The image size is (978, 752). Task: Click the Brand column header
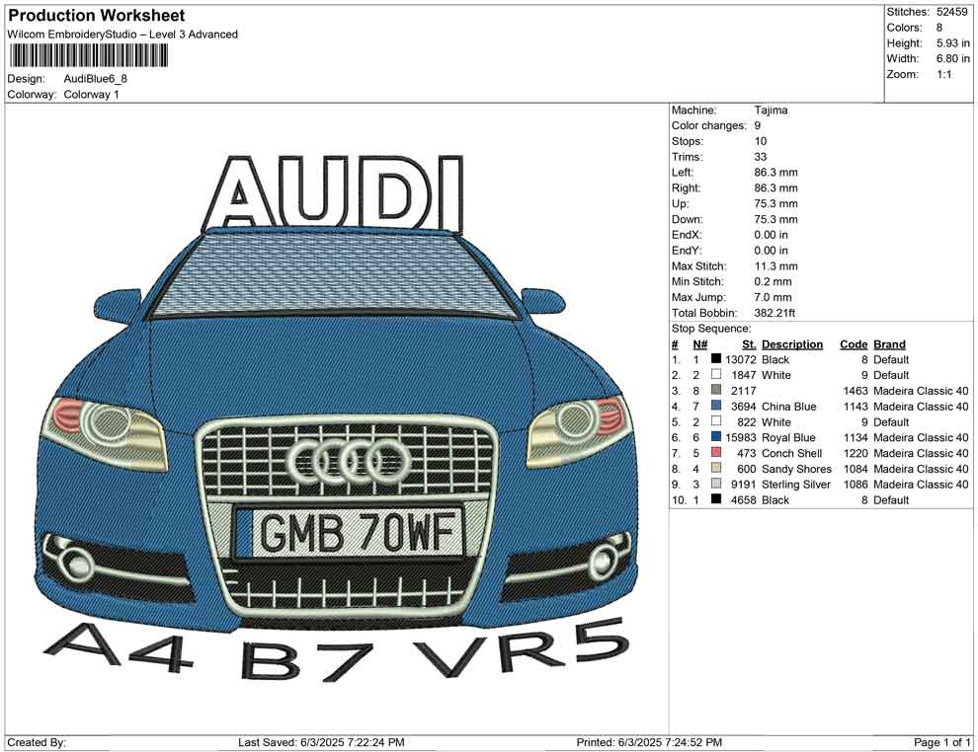(889, 343)
